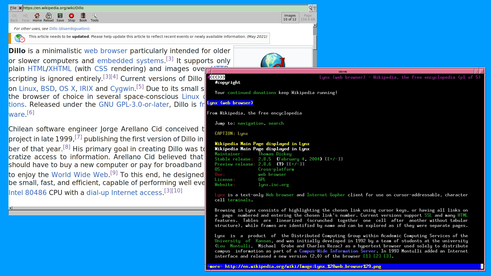The width and height of the screenshot is (491, 276).
Task: Open the Book (bookmarks) button
Action: [83, 18]
